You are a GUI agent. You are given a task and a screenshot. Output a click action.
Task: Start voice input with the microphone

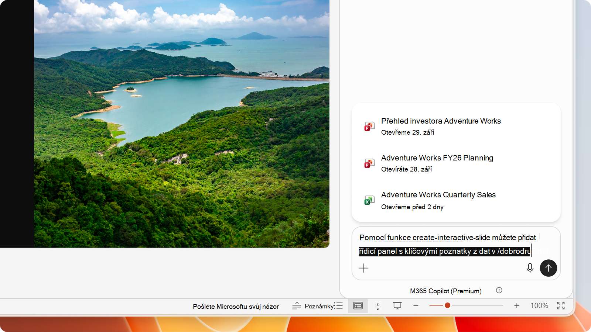(x=530, y=268)
